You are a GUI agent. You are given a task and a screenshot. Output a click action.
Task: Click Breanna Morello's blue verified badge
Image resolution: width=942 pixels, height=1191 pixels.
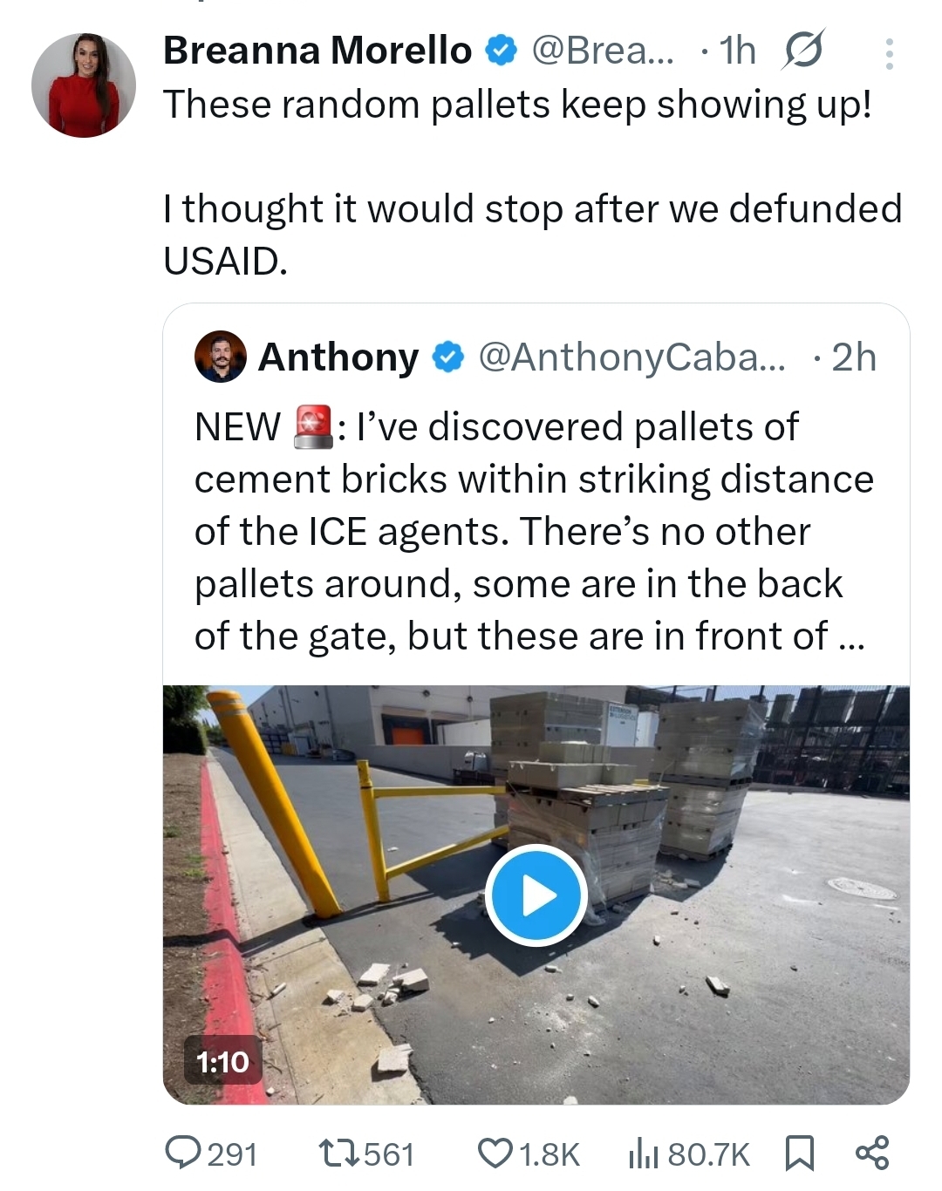(x=500, y=51)
